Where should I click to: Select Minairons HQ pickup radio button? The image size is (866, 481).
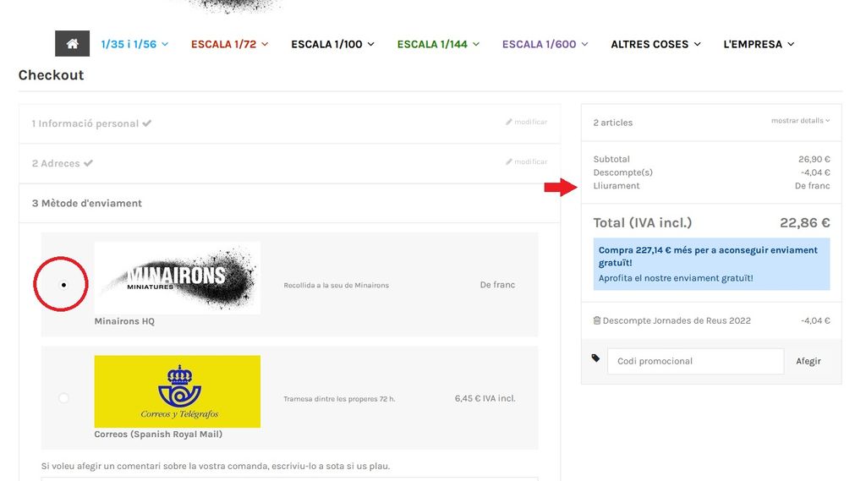(63, 285)
